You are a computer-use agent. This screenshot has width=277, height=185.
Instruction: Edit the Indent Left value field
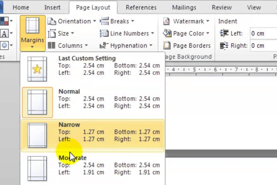(263, 33)
